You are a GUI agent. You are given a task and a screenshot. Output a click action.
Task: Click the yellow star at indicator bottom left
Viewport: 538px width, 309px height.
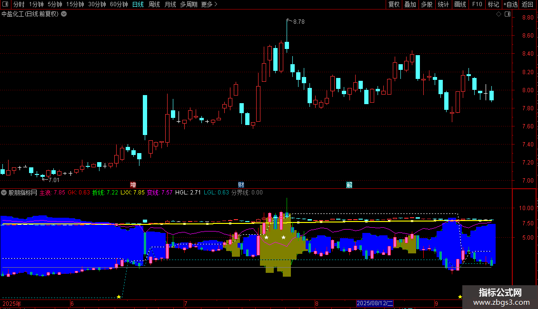coord(119,297)
